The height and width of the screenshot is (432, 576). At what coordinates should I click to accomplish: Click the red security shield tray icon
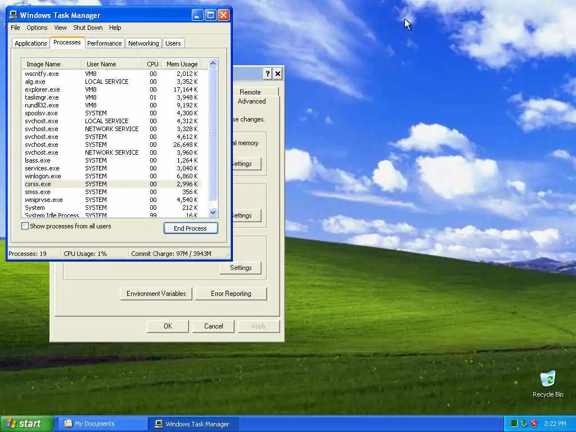[x=534, y=424]
